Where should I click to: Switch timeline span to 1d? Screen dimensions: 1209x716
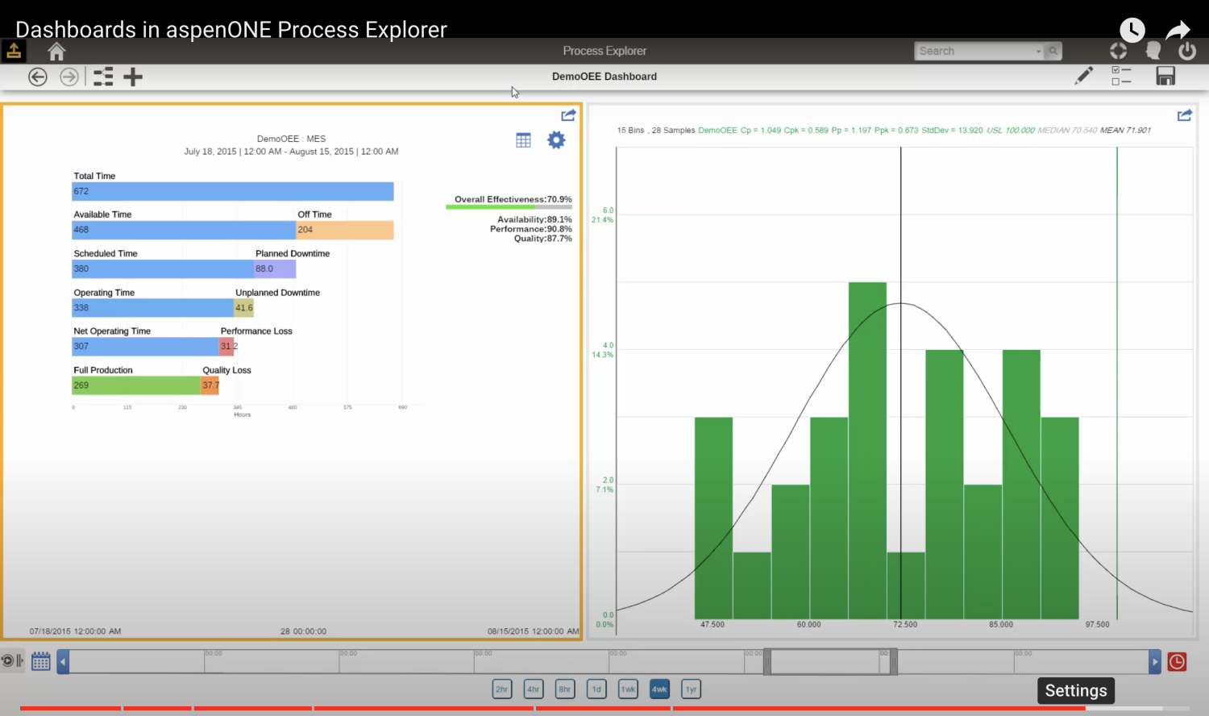click(x=596, y=689)
